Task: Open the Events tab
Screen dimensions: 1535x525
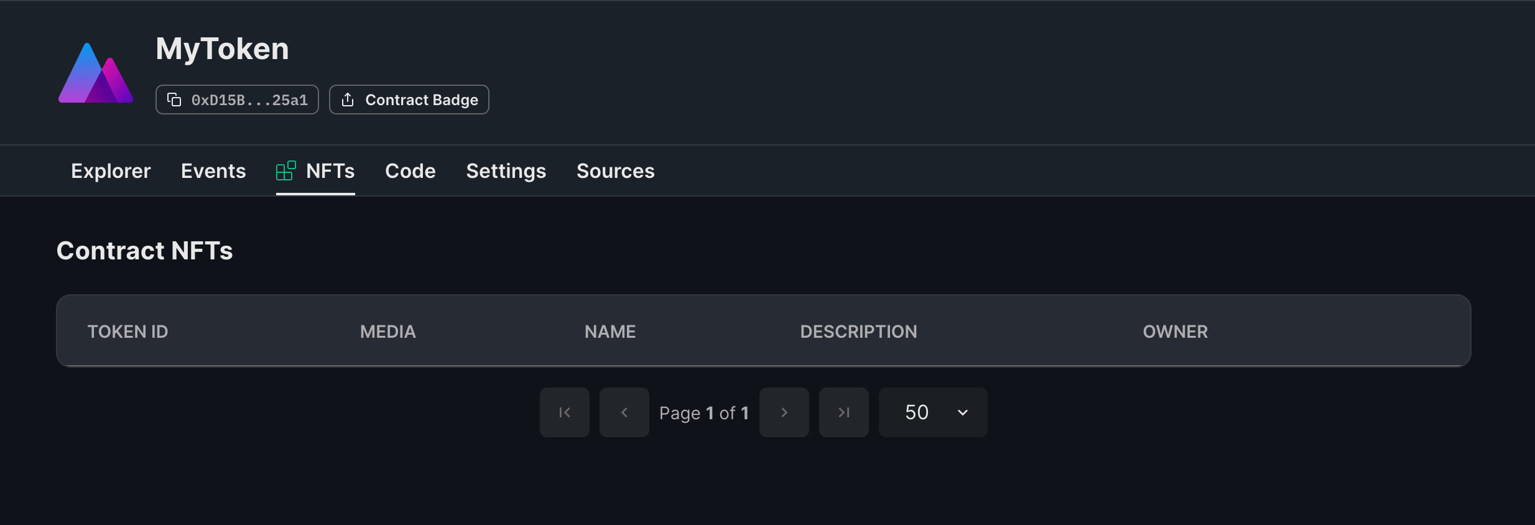Action: pos(213,170)
